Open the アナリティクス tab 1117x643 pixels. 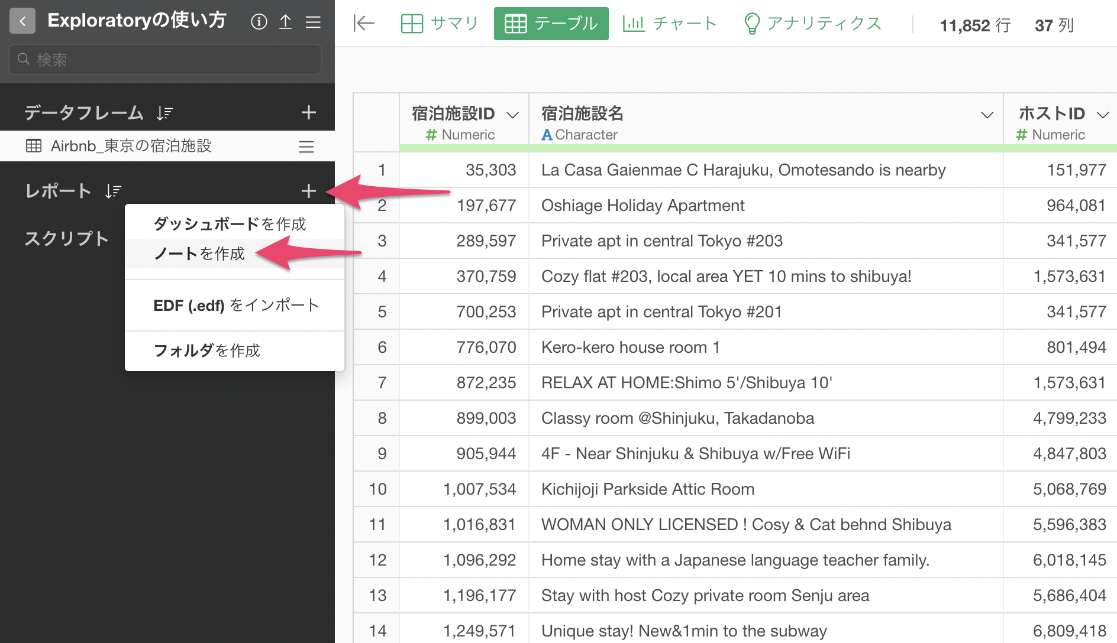pos(812,24)
